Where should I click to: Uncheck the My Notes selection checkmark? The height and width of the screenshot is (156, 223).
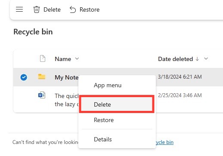(24, 77)
